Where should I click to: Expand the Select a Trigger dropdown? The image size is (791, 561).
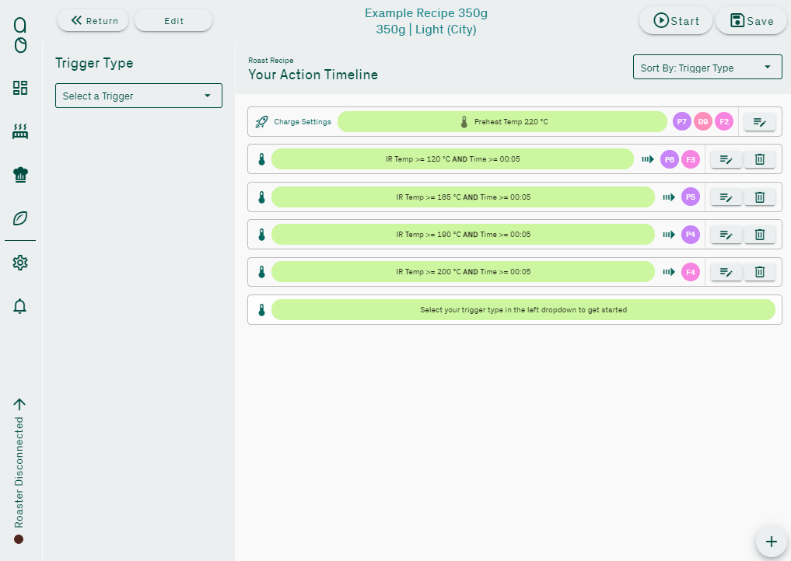(x=138, y=96)
